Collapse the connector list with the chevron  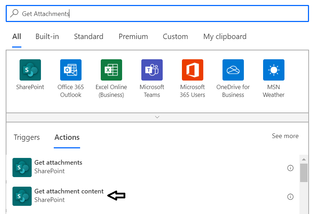pyautogui.click(x=157, y=117)
